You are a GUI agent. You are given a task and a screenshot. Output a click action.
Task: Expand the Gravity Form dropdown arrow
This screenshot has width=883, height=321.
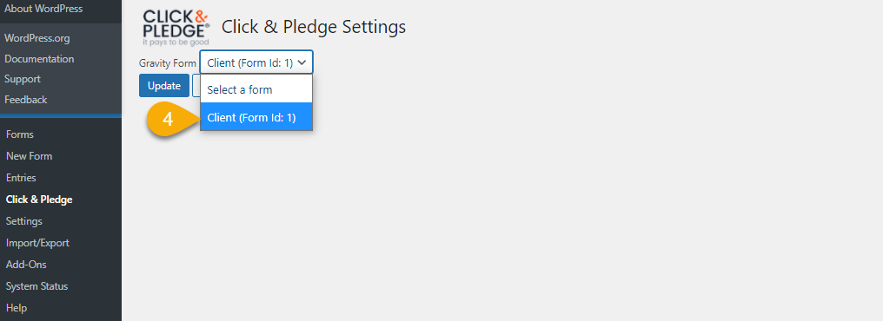click(x=302, y=63)
